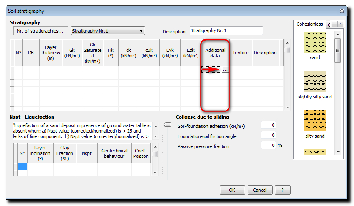Click the Clay Fraction column header
Screen dimensions: 354x206
pyautogui.click(x=65, y=153)
